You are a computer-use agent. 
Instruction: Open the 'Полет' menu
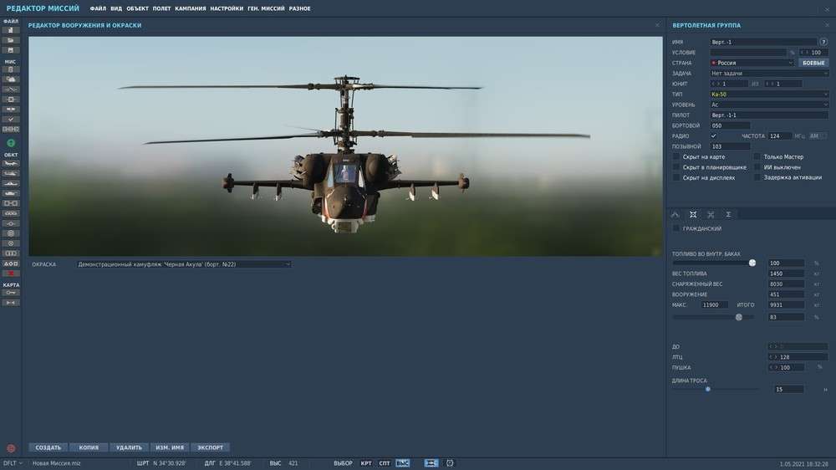161,8
